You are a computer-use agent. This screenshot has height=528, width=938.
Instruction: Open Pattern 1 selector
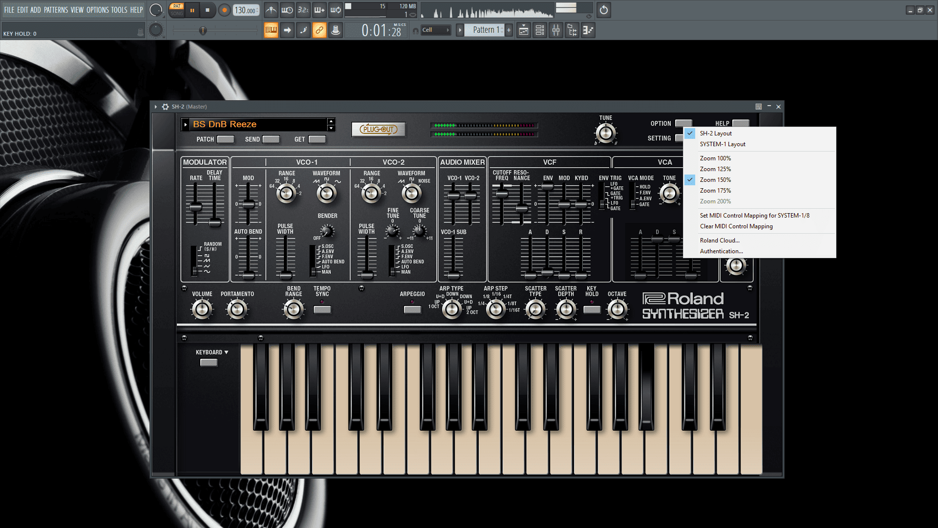[x=484, y=30]
